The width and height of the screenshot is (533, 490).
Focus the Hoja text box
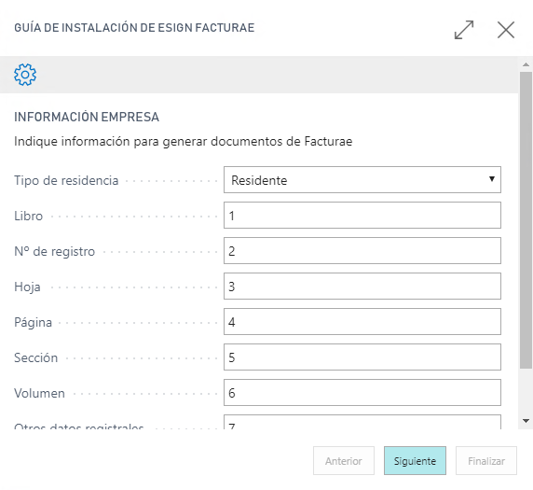362,286
